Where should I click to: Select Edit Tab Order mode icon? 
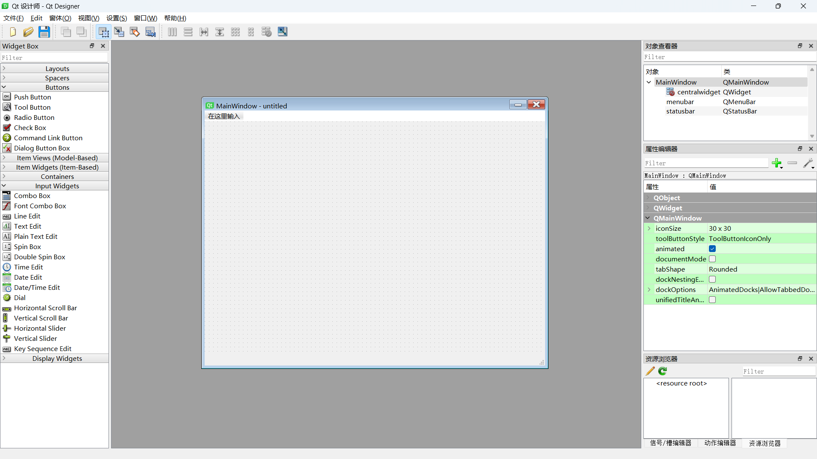point(151,32)
